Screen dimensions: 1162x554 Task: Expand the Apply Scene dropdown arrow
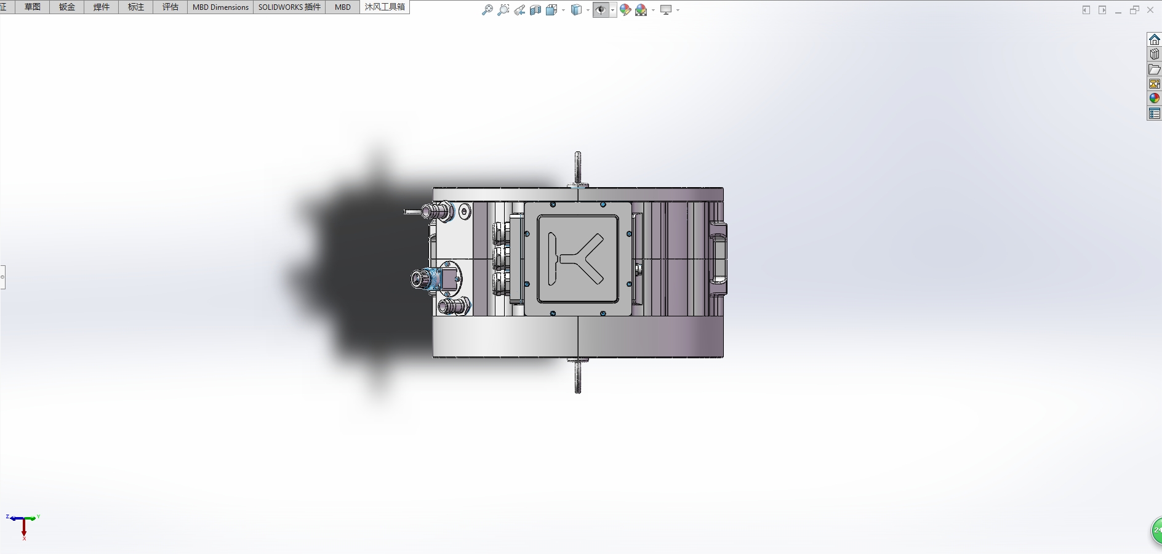(x=653, y=10)
